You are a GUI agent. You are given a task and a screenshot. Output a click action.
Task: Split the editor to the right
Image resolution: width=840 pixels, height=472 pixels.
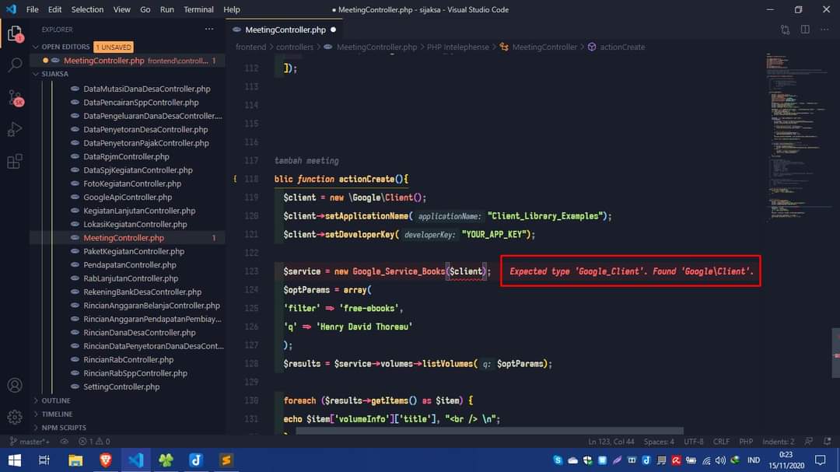click(805, 30)
